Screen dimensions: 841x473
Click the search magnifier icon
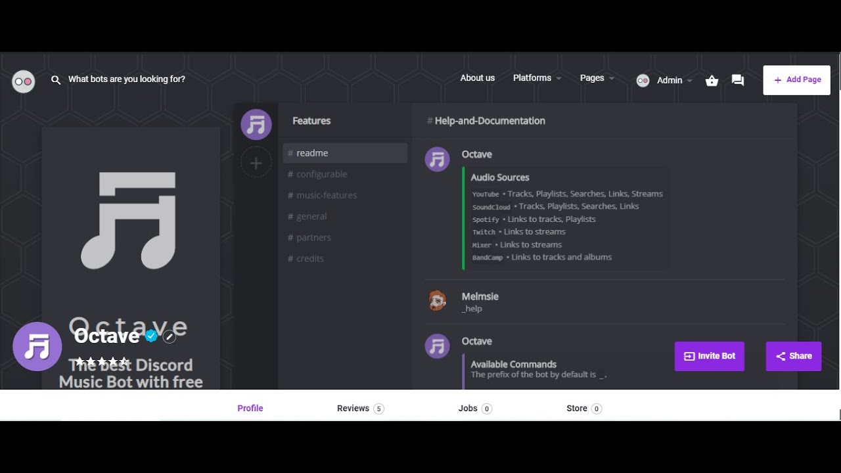click(56, 79)
